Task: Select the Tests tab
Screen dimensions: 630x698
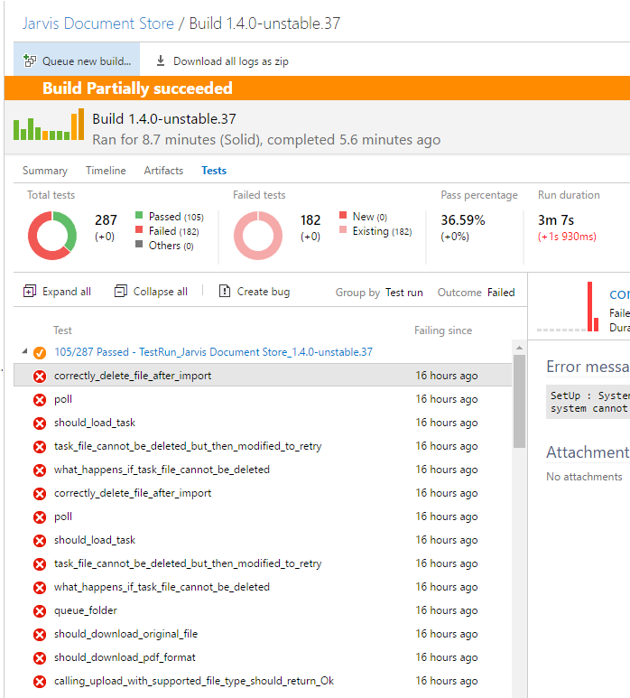Action: click(214, 171)
